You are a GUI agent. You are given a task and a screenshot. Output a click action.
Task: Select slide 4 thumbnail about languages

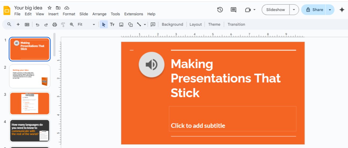click(x=30, y=131)
